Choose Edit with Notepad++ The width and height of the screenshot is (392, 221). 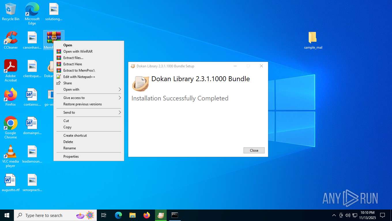click(89, 77)
